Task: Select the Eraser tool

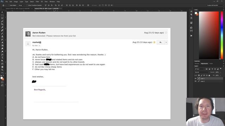Action: [2, 42]
